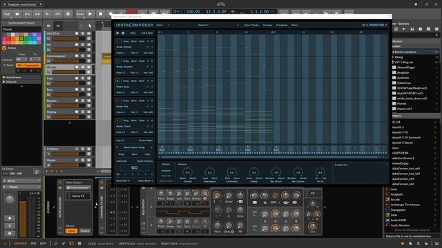Click the Mode: Rhythm selector
The width and height of the screenshot is (442, 248).
(124, 67)
